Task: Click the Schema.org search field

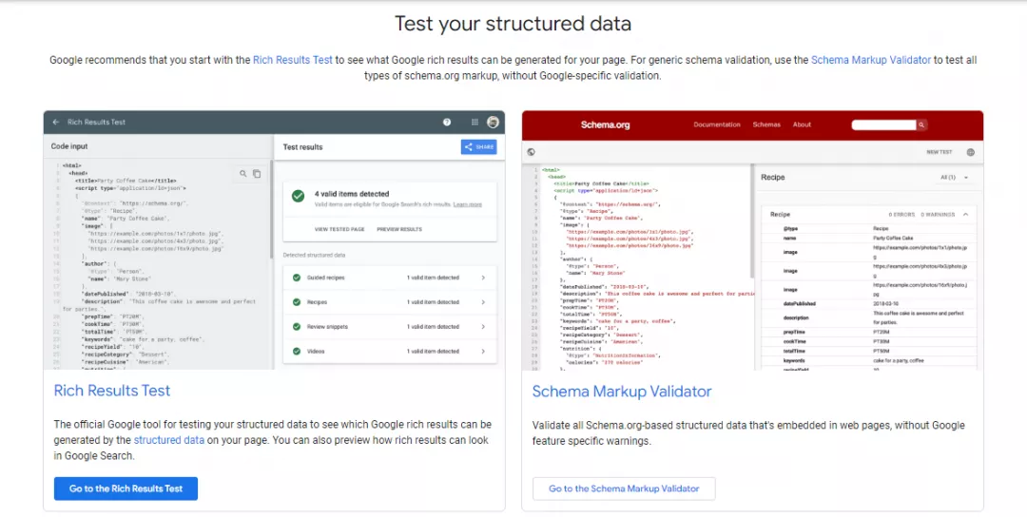Action: tap(883, 125)
